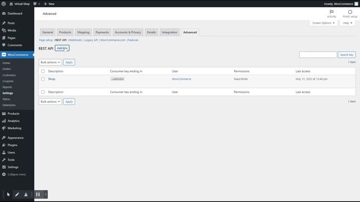
Task: Open the Tools wrench icon
Action: coord(4,160)
